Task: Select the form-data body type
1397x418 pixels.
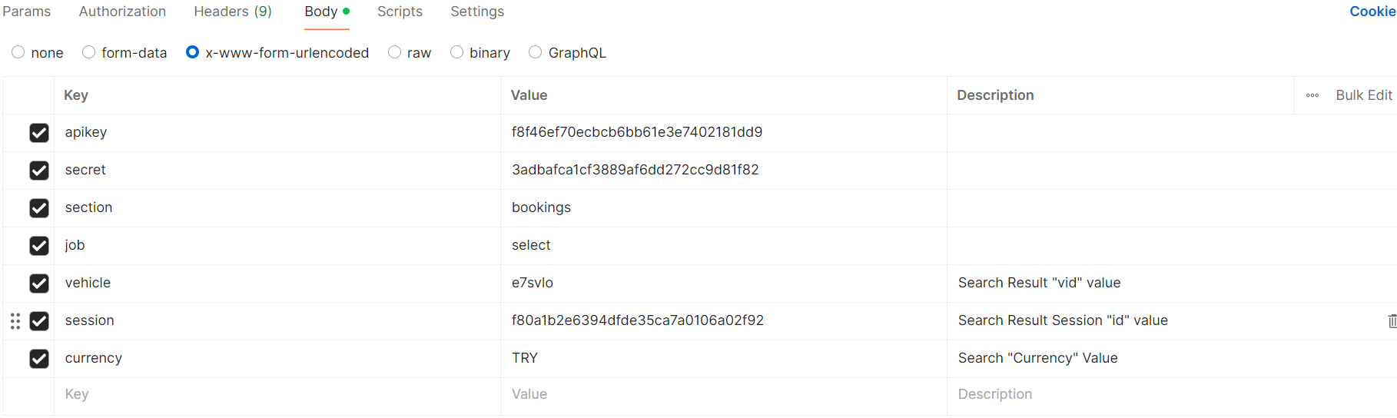Action: coord(89,52)
